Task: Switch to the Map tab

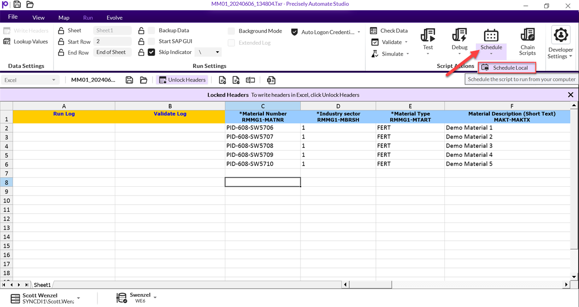Action: [64, 17]
